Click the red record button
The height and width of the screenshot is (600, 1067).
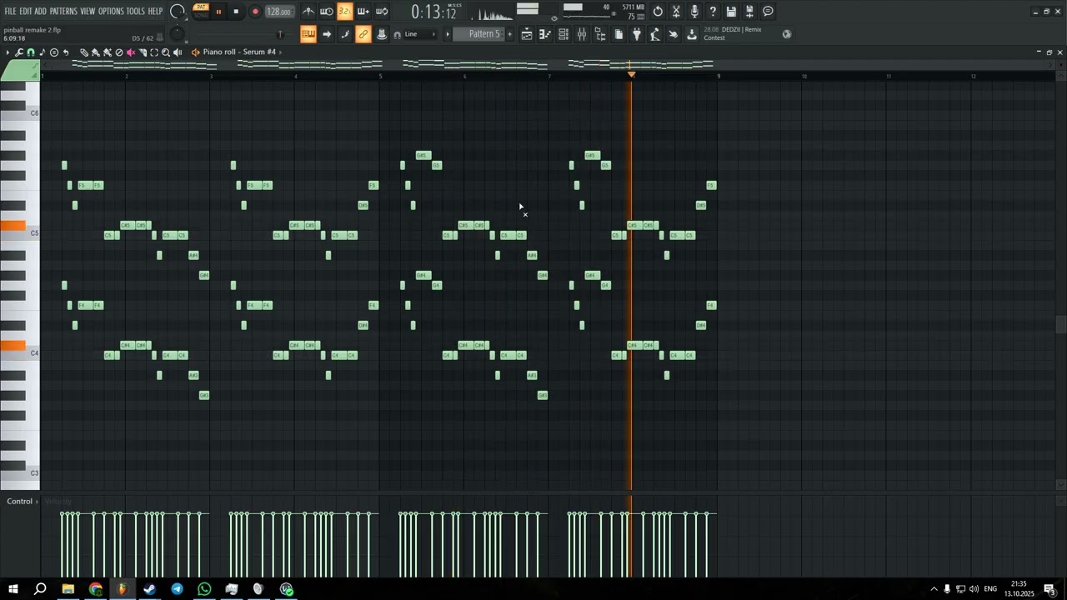point(255,12)
